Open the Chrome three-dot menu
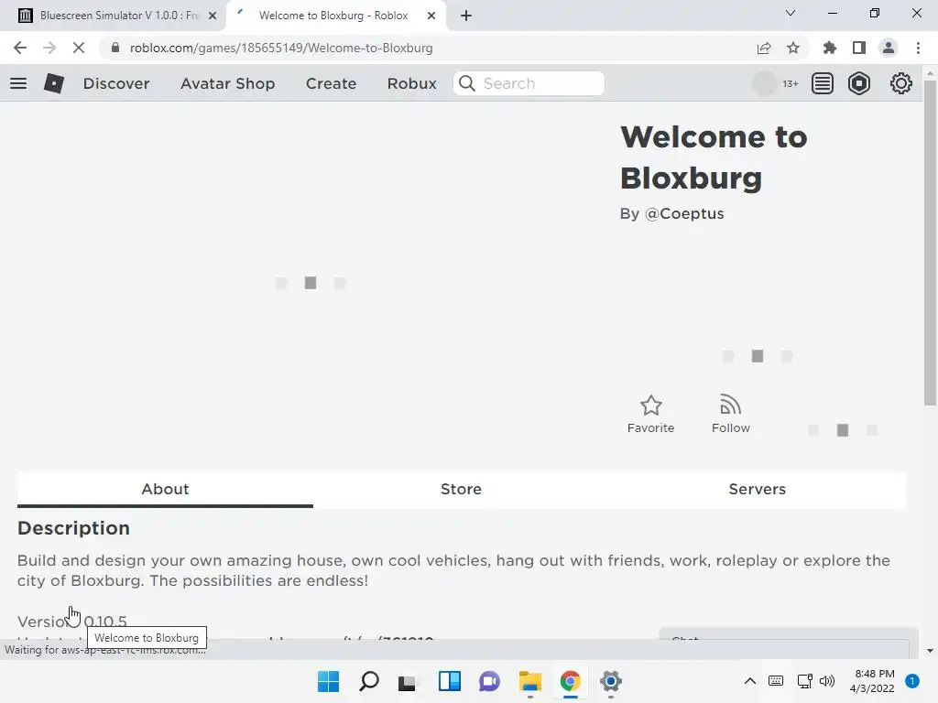This screenshot has width=938, height=703. pos(918,48)
